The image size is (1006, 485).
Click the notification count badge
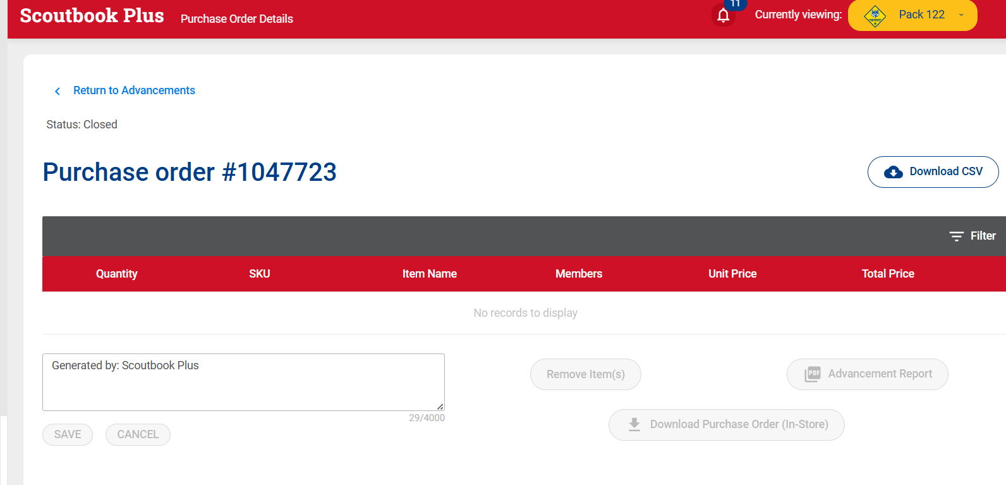[735, 4]
